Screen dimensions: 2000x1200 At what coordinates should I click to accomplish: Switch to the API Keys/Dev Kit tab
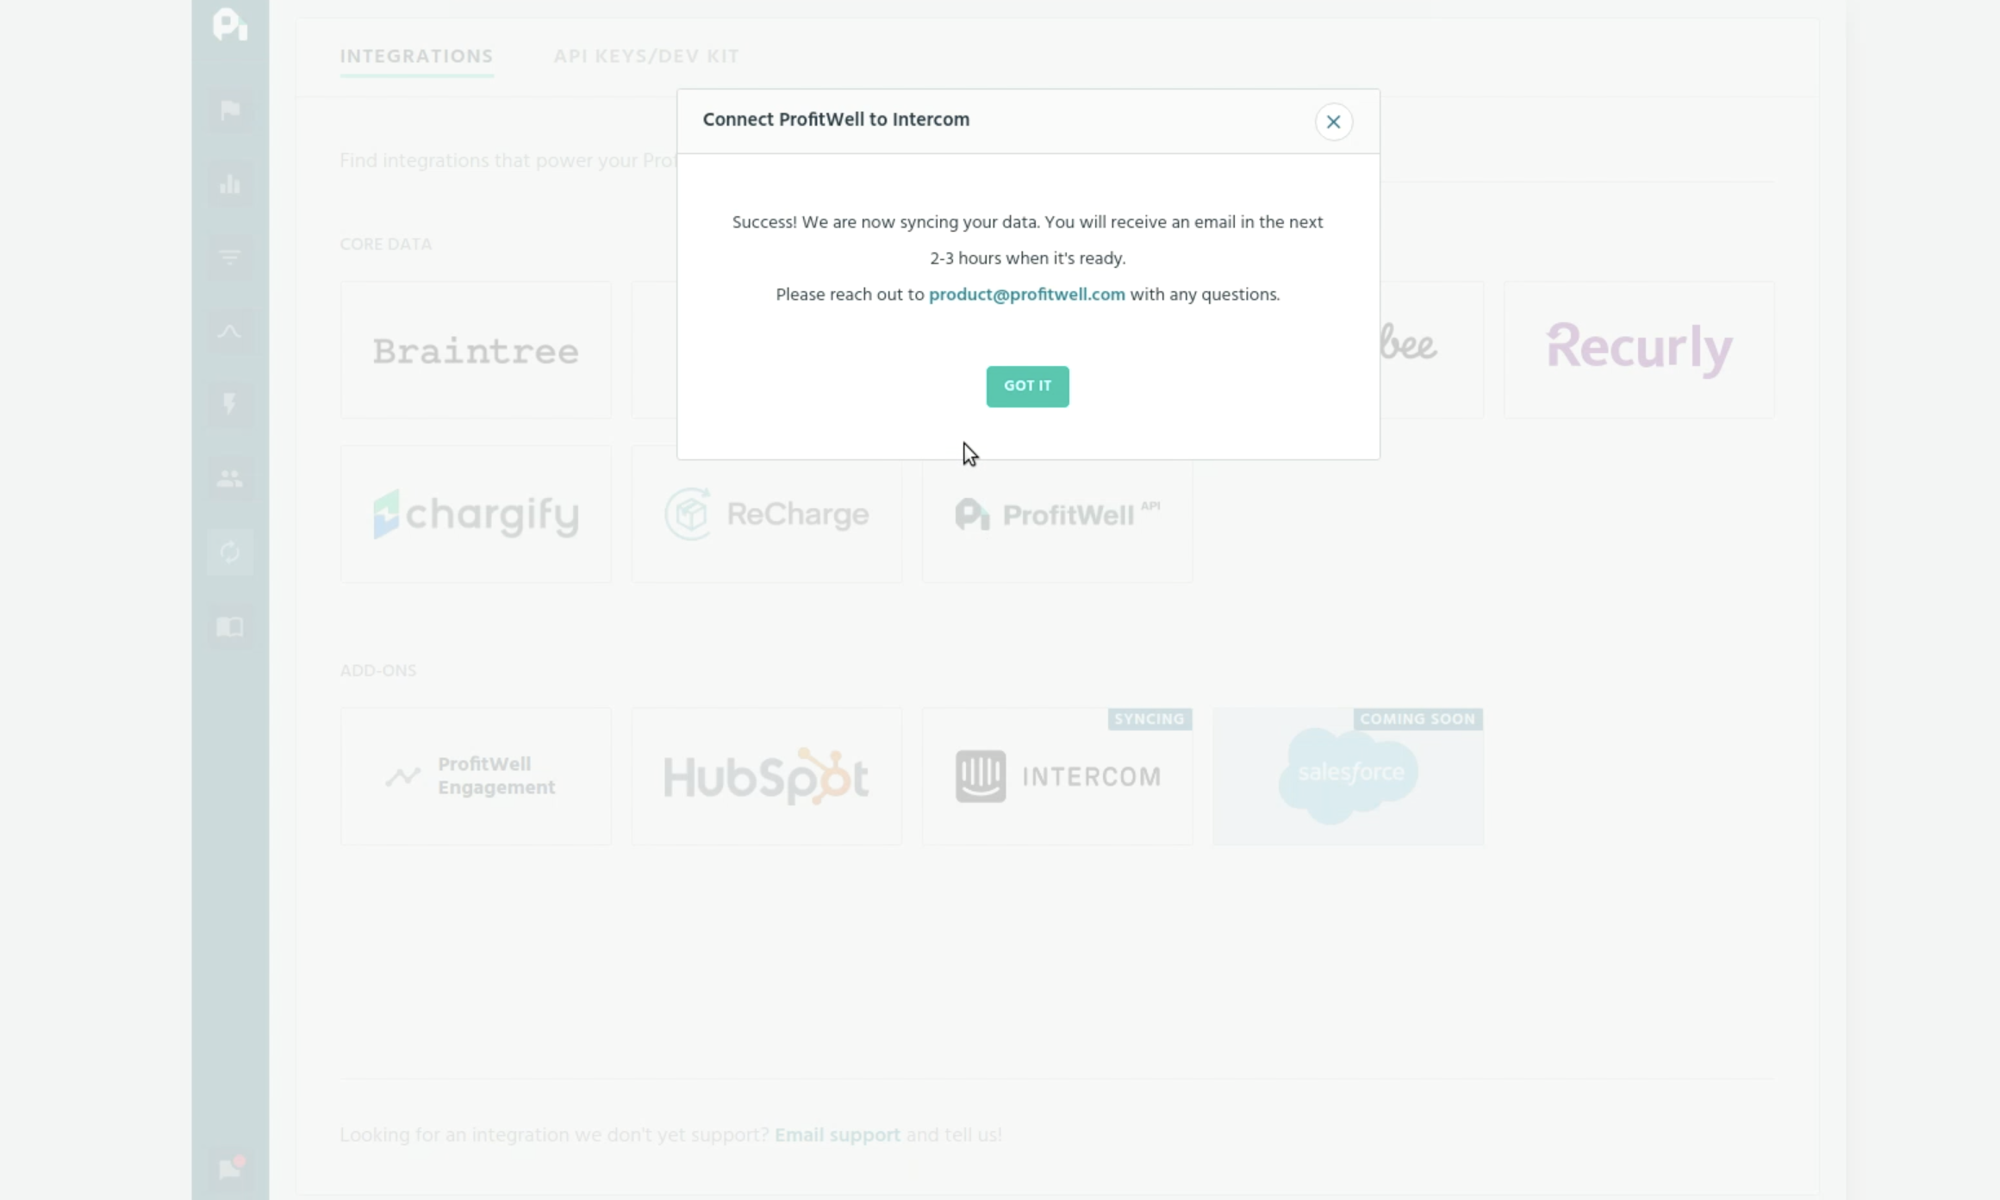[x=646, y=56]
